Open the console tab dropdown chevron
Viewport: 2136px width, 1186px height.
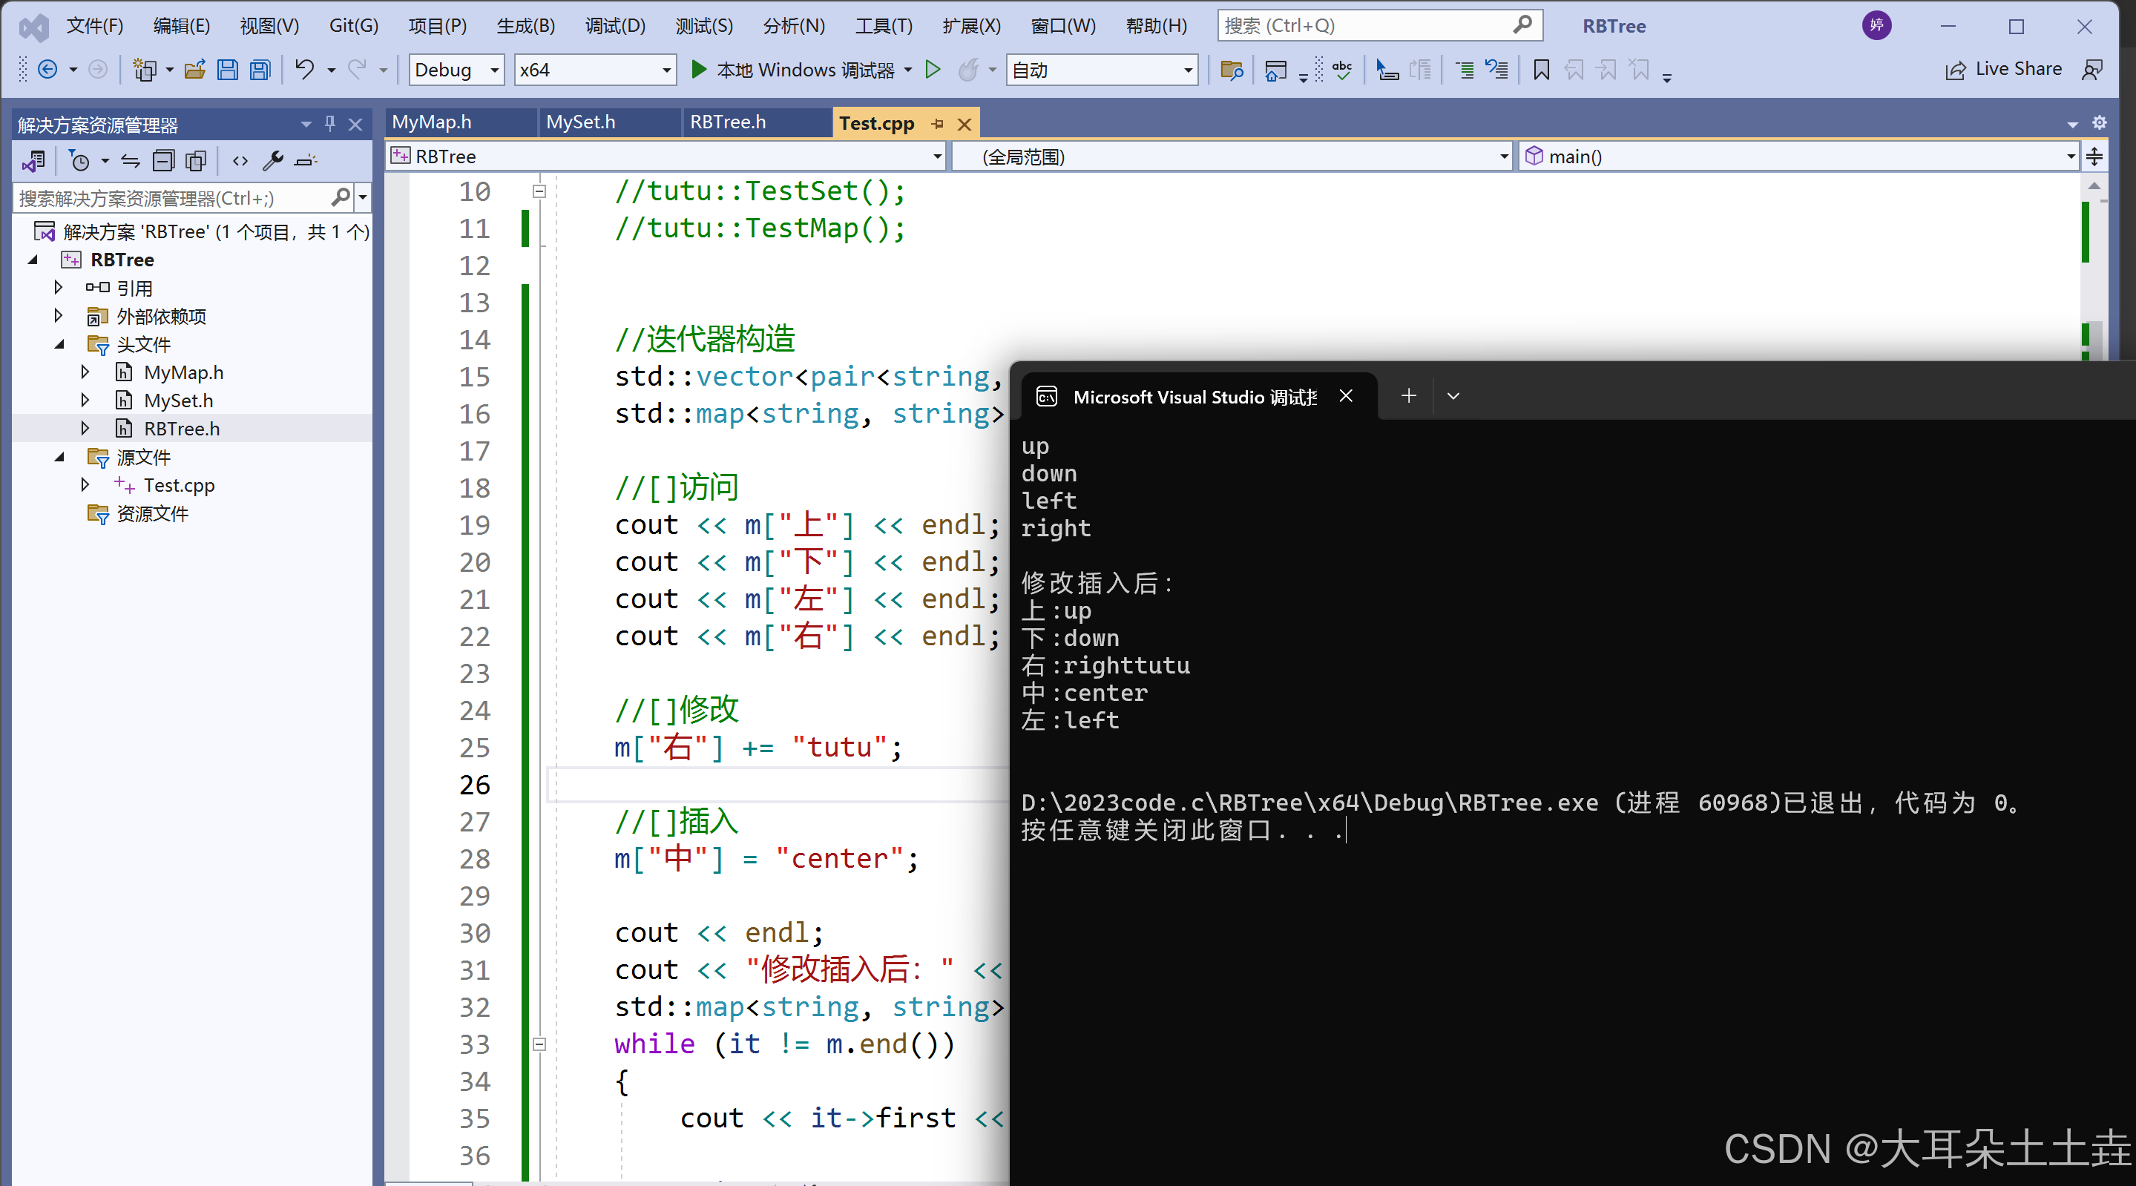tap(1453, 396)
